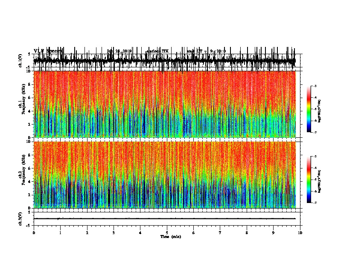Click the time axis tick label "5"
The width and height of the screenshot is (338, 261).
pyautogui.click(x=167, y=233)
